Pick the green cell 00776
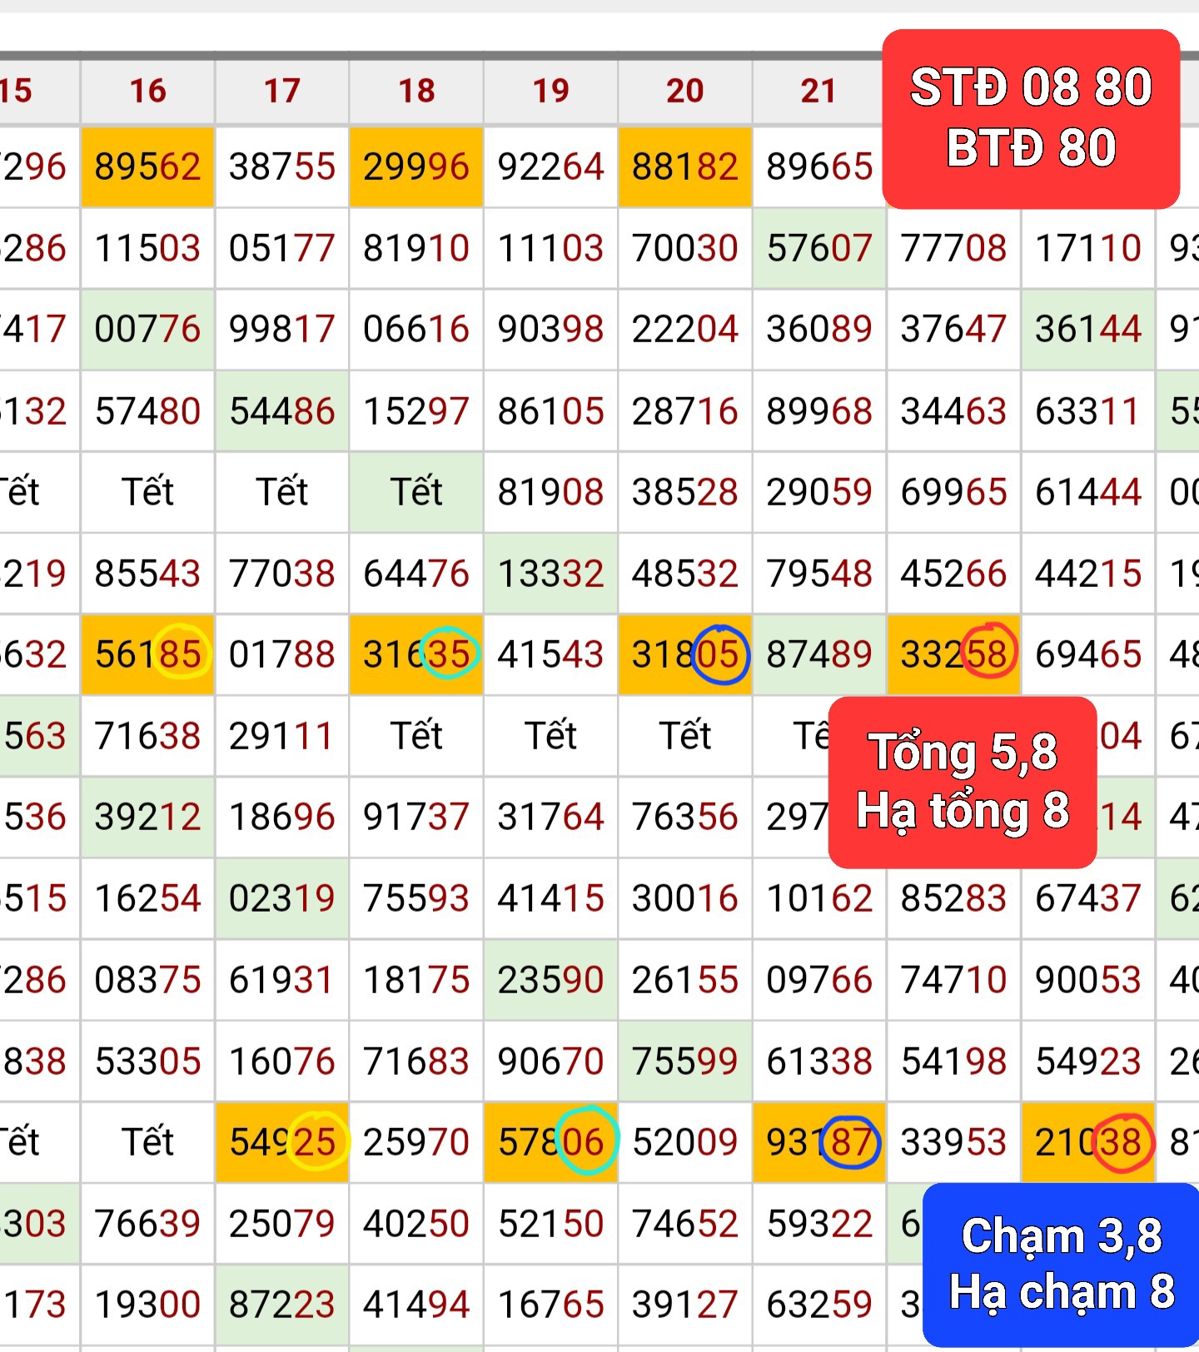The height and width of the screenshot is (1352, 1199). (x=147, y=329)
